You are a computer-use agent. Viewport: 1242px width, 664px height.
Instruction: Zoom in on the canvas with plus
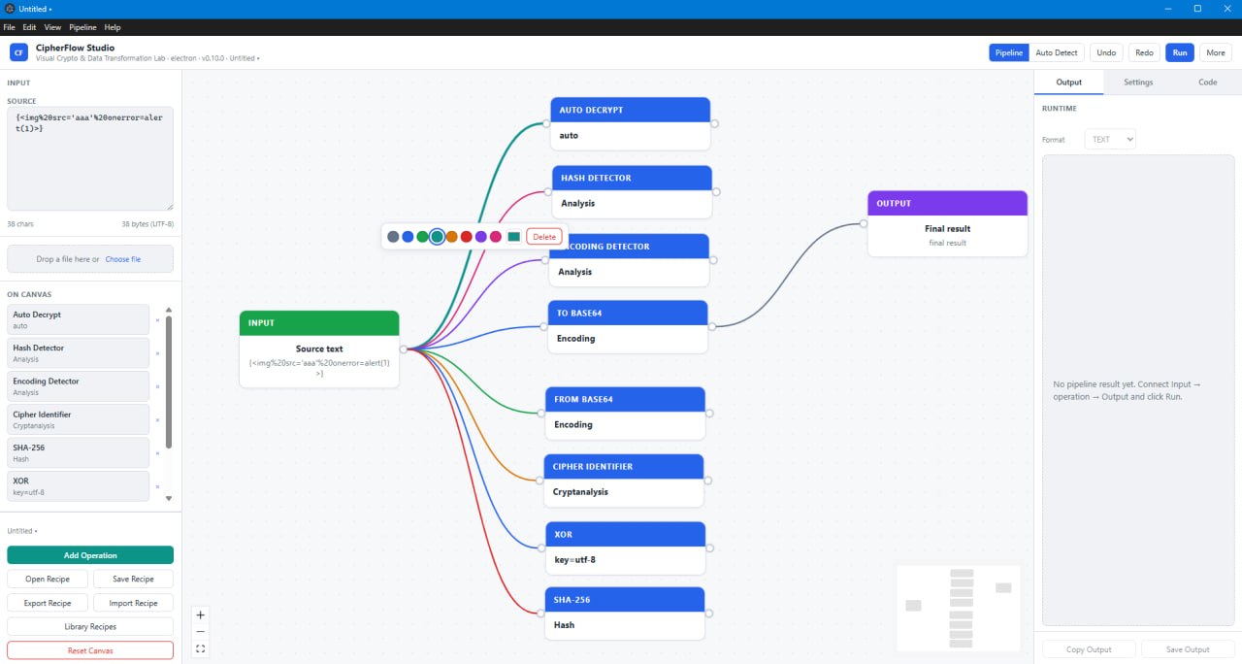200,614
